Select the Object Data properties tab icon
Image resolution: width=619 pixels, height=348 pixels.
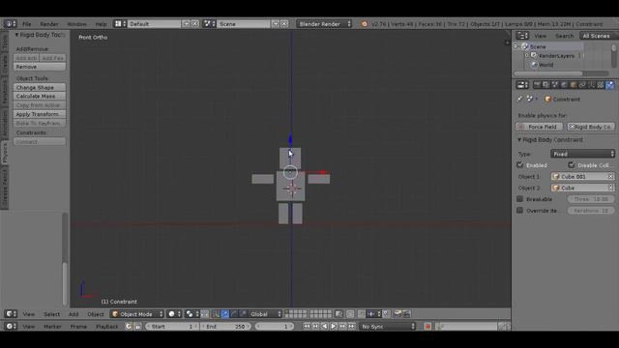pos(591,85)
